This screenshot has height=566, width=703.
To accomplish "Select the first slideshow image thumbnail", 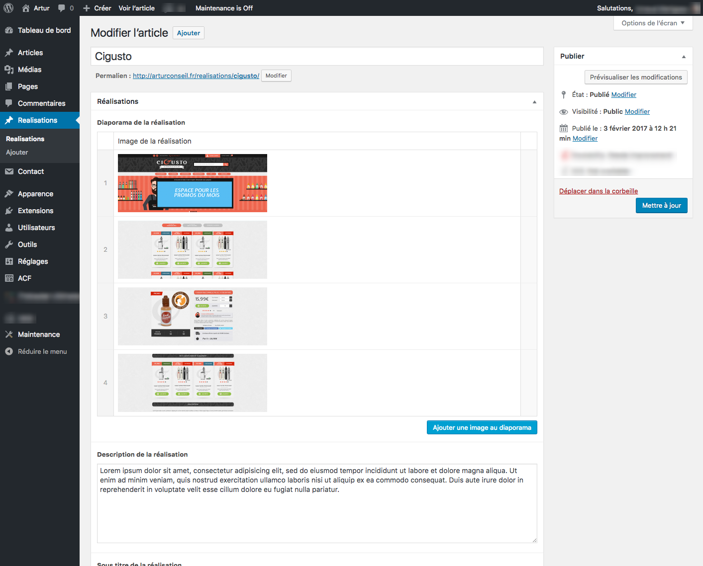I will pos(193,183).
